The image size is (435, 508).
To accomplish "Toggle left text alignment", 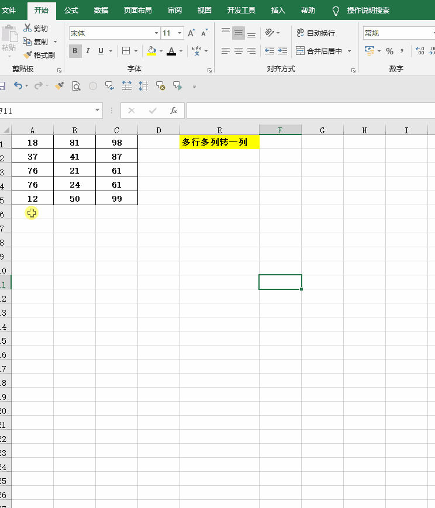I will [226, 51].
